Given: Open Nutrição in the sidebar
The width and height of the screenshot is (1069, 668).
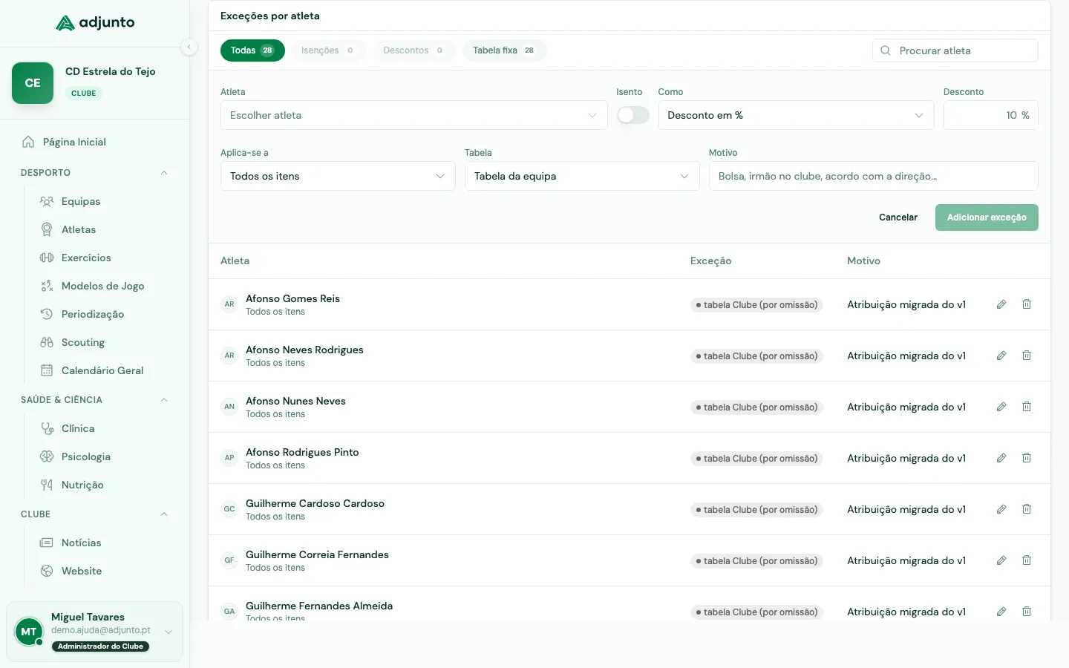Looking at the screenshot, I should tap(82, 485).
